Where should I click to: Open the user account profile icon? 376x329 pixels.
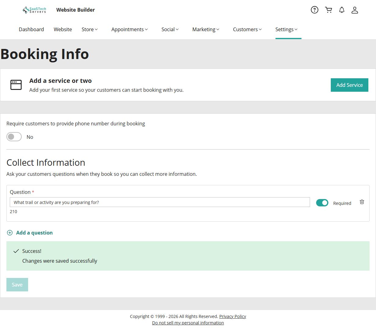(x=355, y=10)
